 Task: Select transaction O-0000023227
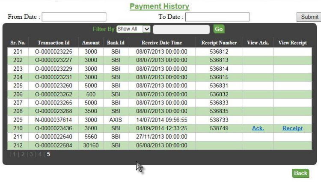tap(53, 60)
